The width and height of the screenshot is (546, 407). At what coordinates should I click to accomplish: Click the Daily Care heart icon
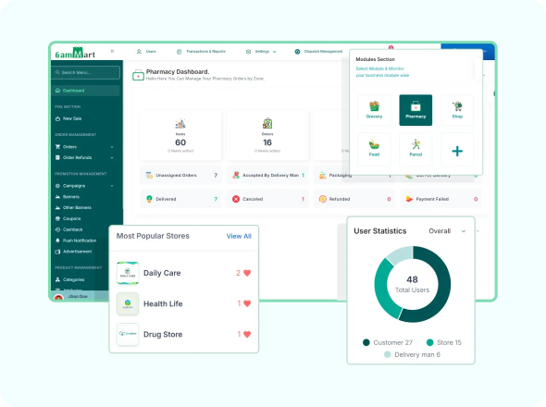(247, 273)
